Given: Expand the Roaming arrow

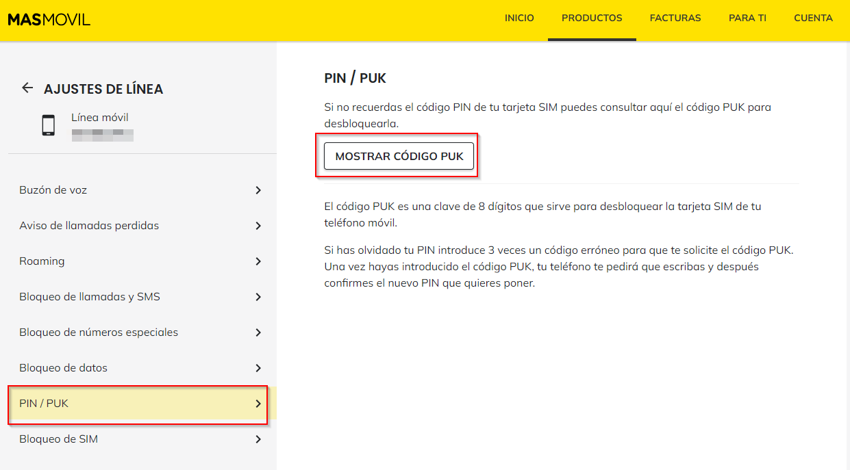Looking at the screenshot, I should pos(258,261).
